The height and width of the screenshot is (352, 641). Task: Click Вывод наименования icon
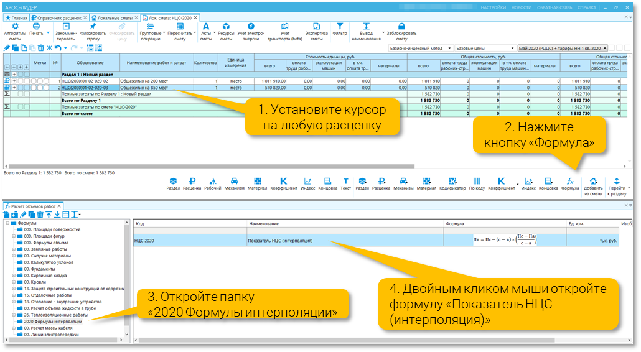366,27
